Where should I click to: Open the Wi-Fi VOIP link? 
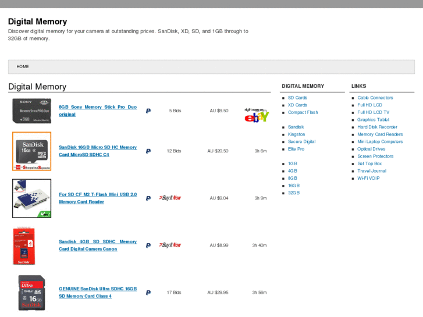368,178
